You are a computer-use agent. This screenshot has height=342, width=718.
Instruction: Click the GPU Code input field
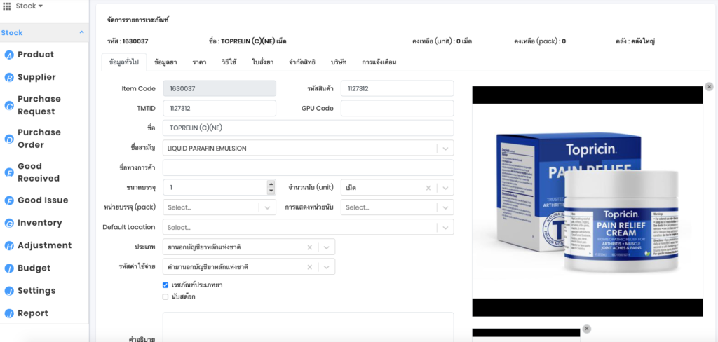(x=397, y=109)
